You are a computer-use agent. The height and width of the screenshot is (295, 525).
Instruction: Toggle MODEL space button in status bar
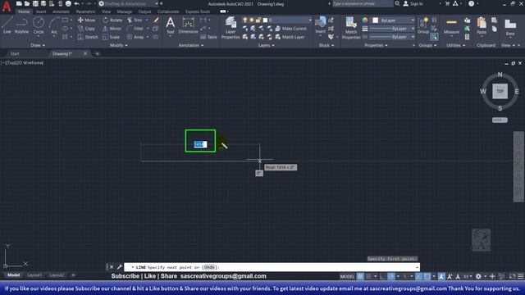(347, 276)
